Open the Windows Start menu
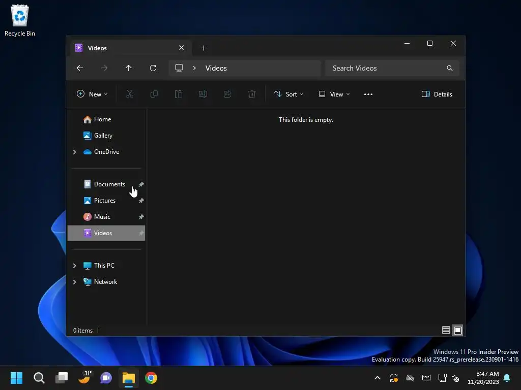Screen dimensions: 521x390 coord(16,378)
